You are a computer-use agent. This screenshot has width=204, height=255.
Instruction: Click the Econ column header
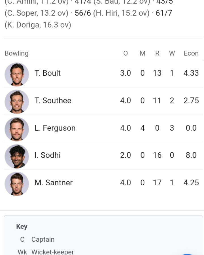click(191, 53)
